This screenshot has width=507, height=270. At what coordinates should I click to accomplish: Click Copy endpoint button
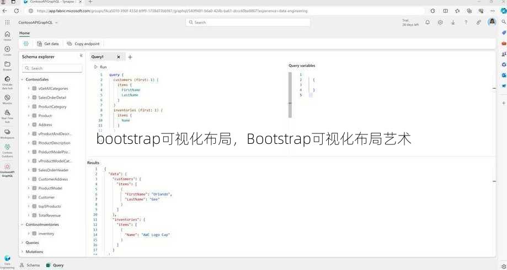click(x=83, y=44)
